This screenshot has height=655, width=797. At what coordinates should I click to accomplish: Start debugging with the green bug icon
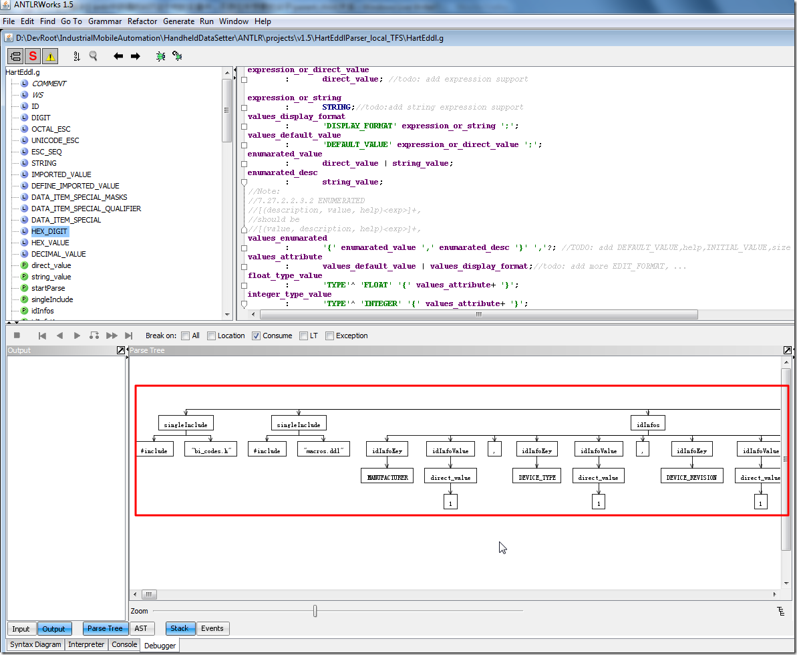[160, 56]
